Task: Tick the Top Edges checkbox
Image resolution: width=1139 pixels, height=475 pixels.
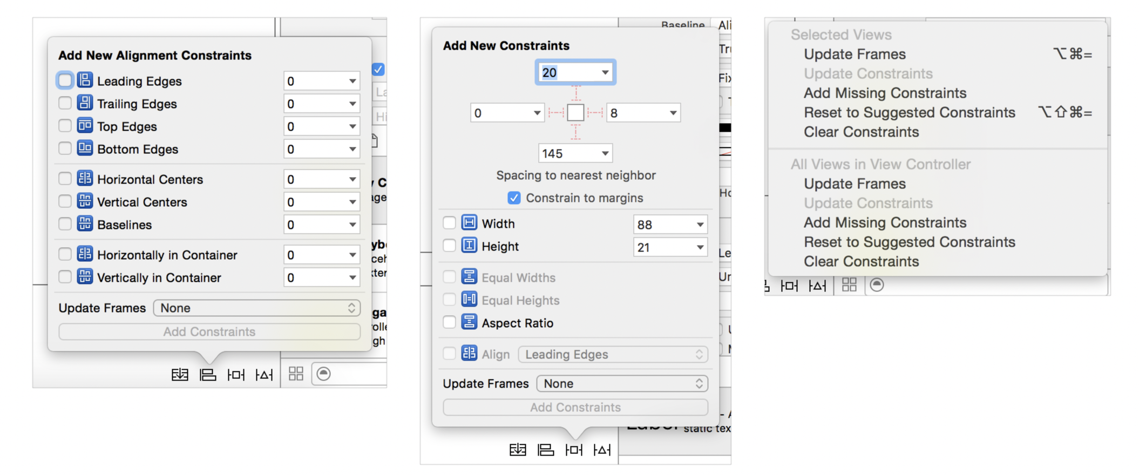Action: [65, 126]
